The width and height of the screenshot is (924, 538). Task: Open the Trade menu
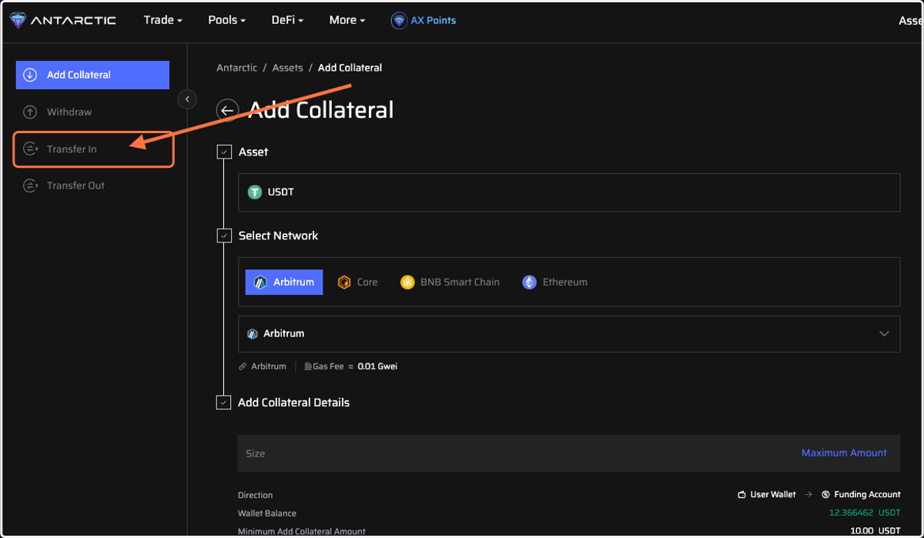(x=162, y=20)
